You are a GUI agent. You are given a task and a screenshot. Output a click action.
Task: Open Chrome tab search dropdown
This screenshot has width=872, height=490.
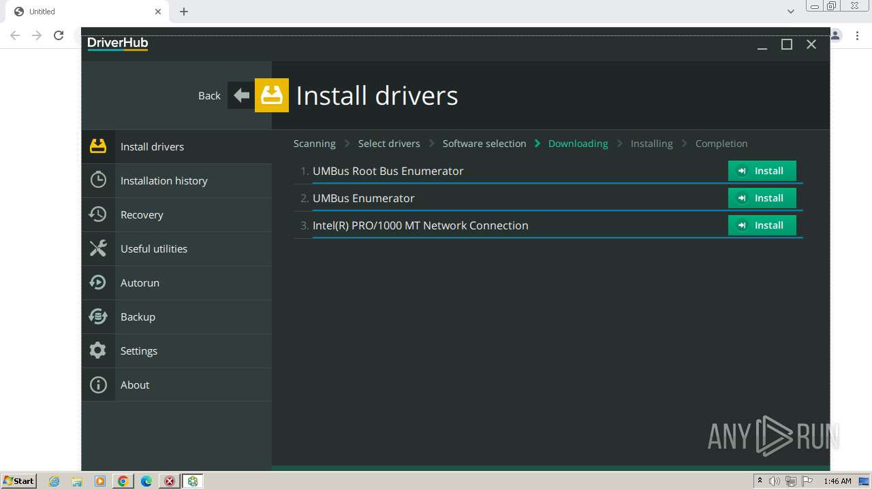(791, 12)
